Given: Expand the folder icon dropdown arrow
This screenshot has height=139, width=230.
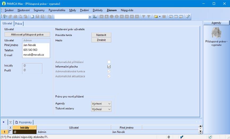Looking at the screenshot, I should [160, 17].
